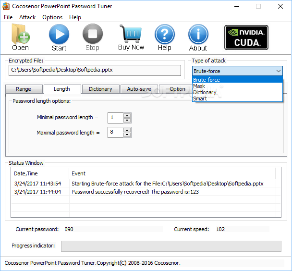Click the Encrypted File path field
292x271 pixels.
(95, 70)
